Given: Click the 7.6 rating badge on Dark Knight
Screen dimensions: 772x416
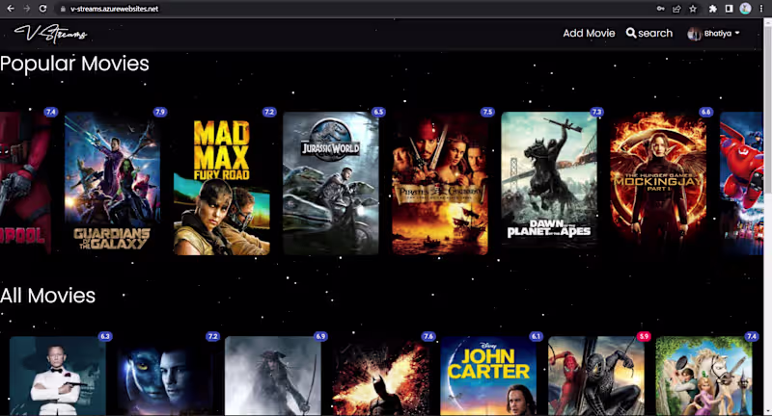Looking at the screenshot, I should pyautogui.click(x=428, y=336).
